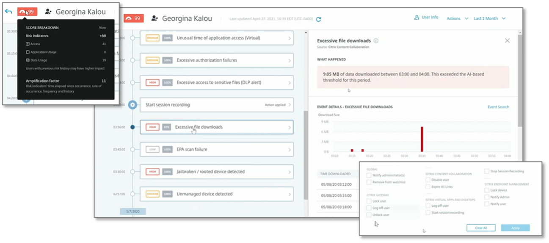Check Expire All Links checkbox
This screenshot has width=549, height=243.
428,186
